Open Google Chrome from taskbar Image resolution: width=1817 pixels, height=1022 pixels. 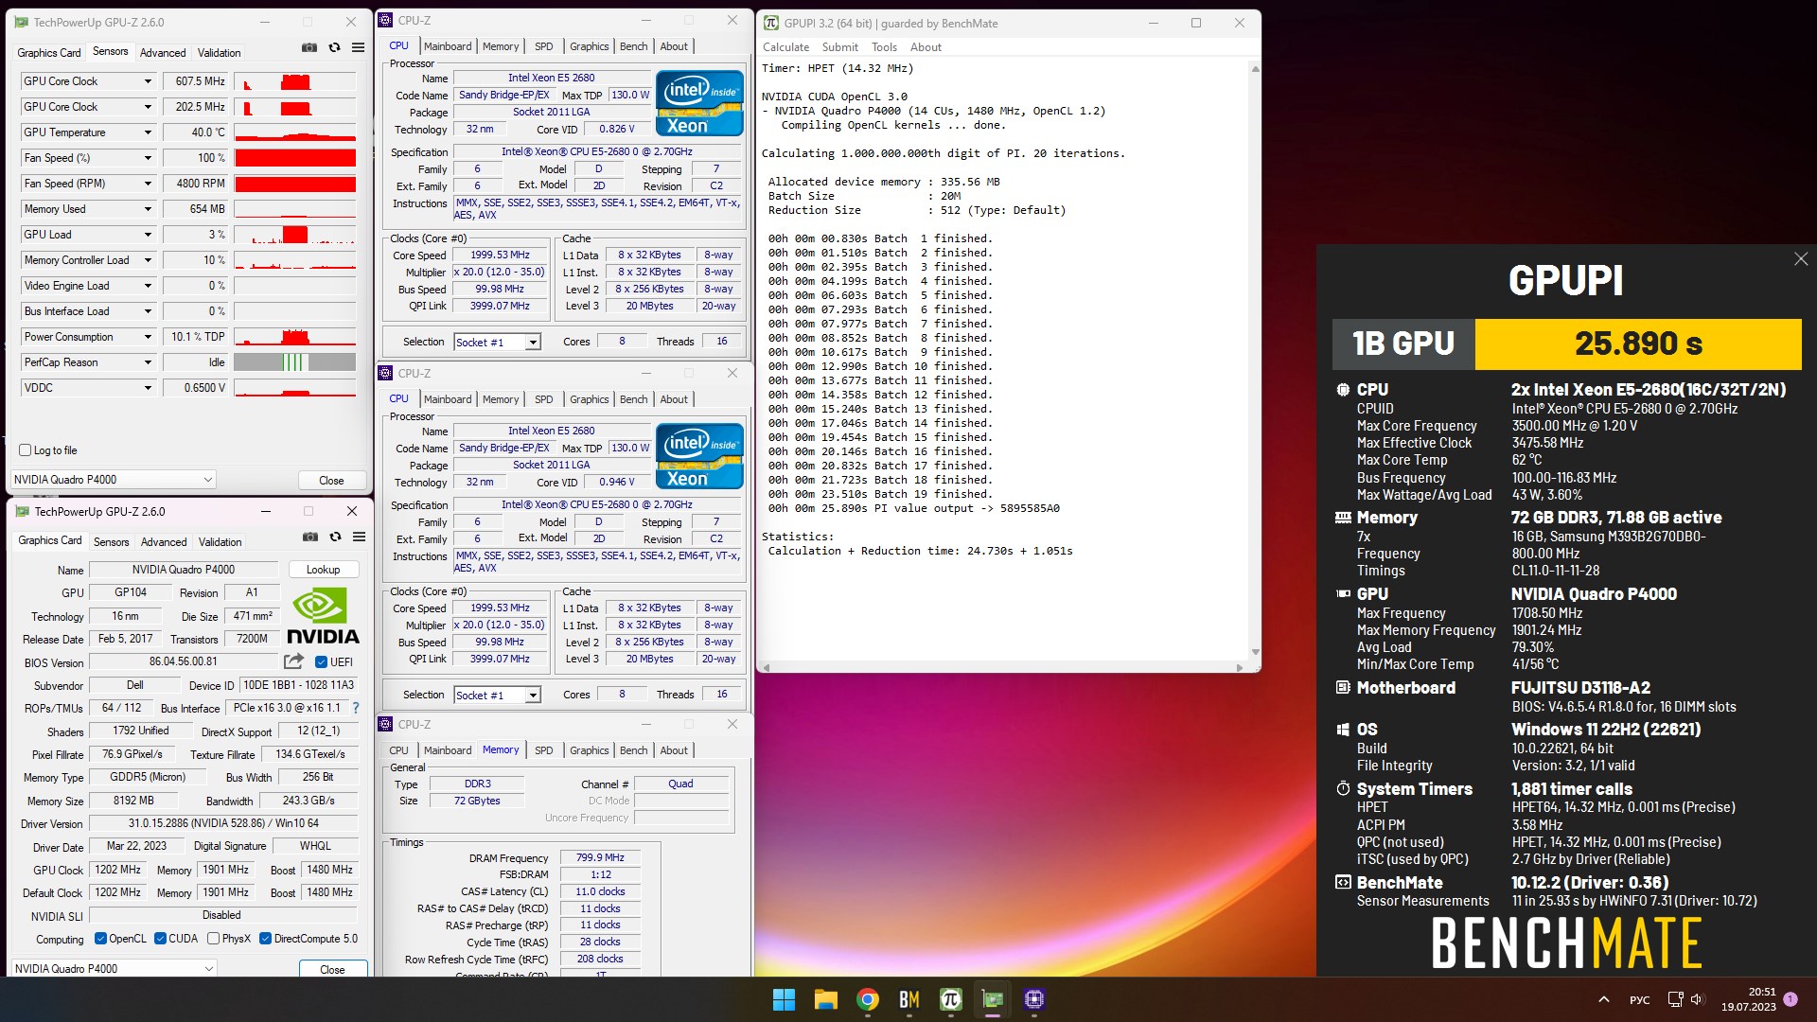point(868,999)
